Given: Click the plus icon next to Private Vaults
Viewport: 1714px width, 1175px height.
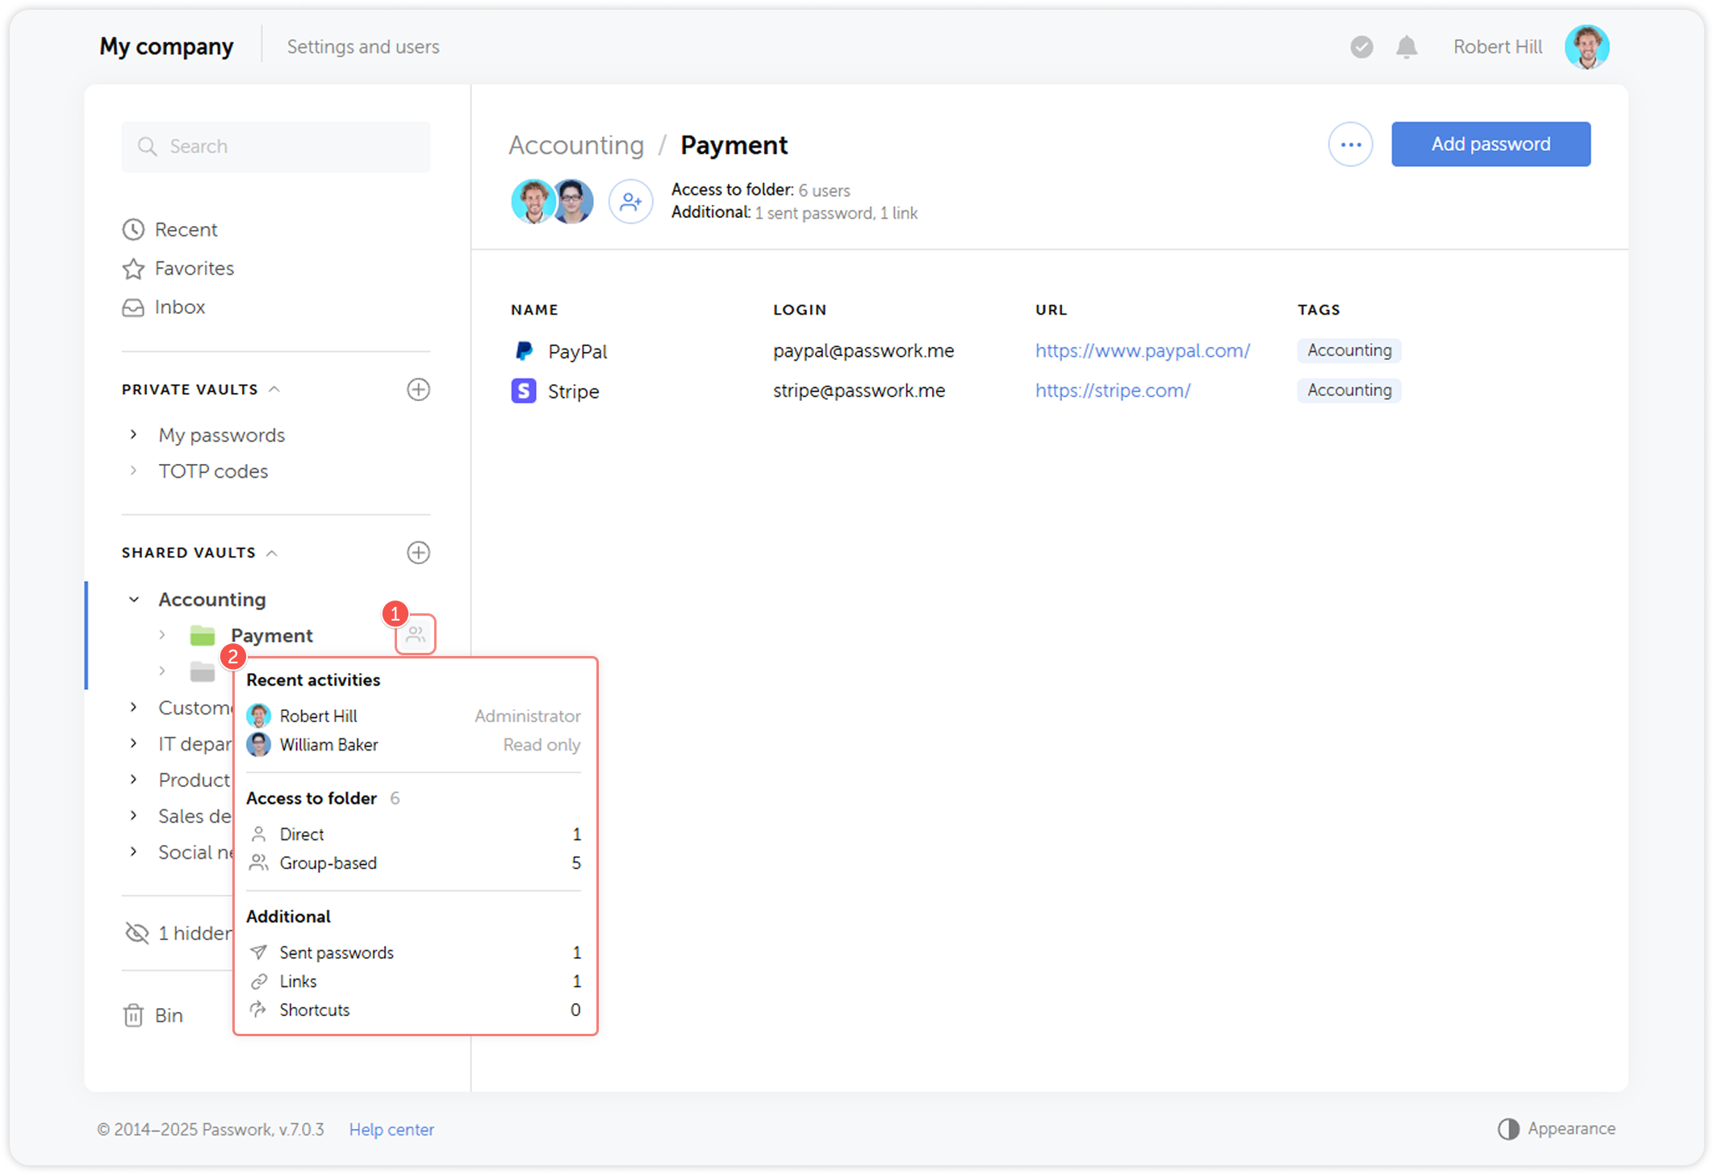Looking at the screenshot, I should coord(418,390).
